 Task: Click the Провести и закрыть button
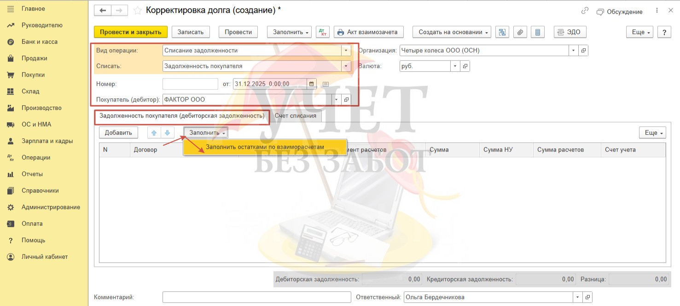(130, 32)
